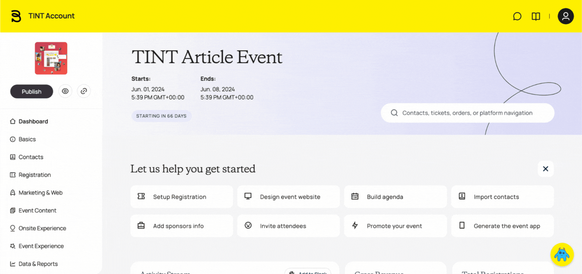Viewport: 582px width, 274px height.
Task: Click the TINT logo icon in header
Action: pos(16,16)
